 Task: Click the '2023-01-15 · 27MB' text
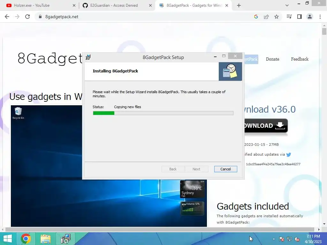261,145
